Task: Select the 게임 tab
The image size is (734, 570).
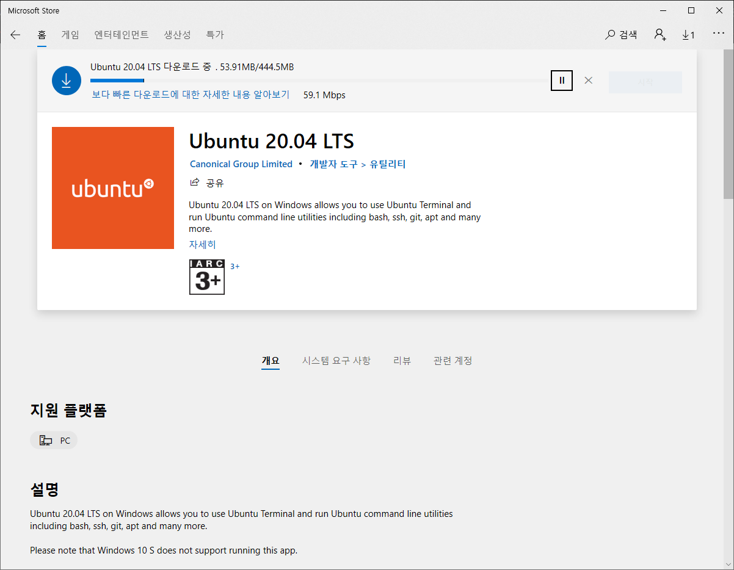Action: pyautogui.click(x=70, y=35)
